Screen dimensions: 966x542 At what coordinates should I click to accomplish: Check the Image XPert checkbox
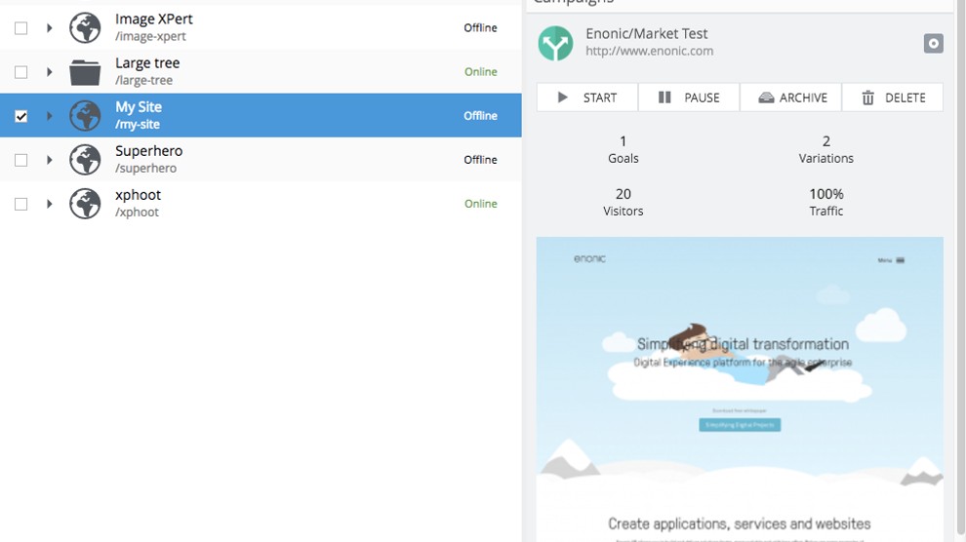point(20,28)
